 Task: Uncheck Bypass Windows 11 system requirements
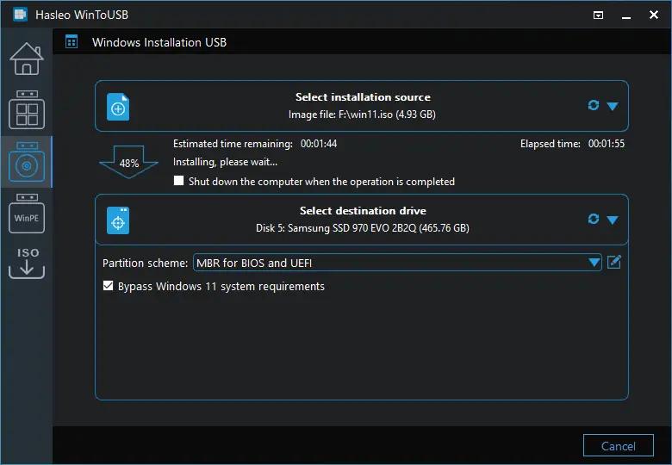[108, 286]
